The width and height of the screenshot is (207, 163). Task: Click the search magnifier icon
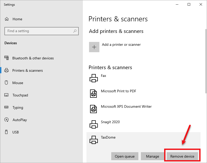point(75,31)
